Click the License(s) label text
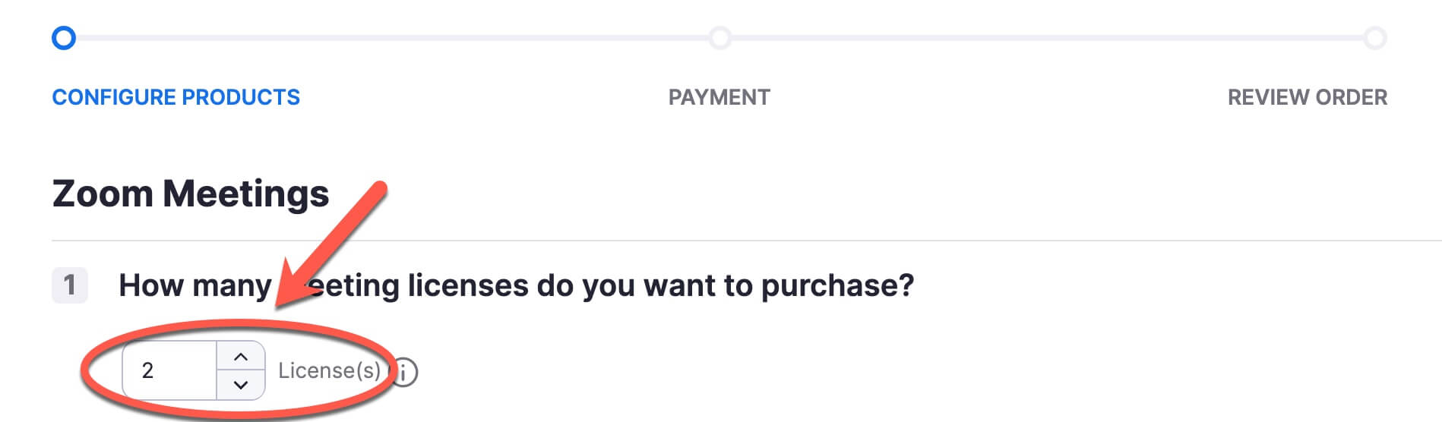Screen dimensions: 1442x422 329,370
